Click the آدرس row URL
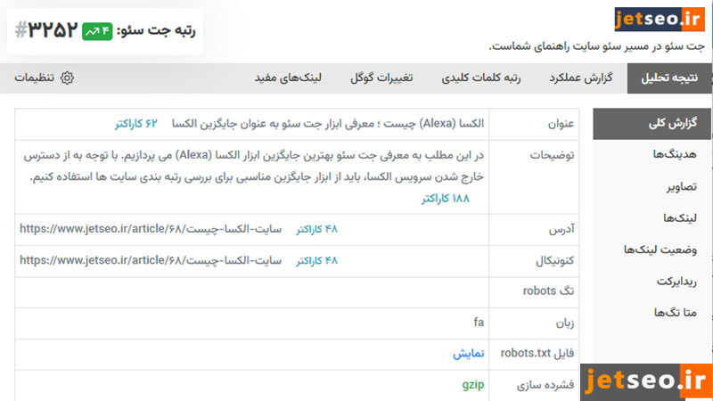Viewport: 713px width, 401px height. [x=151, y=229]
